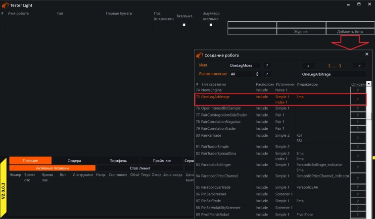
Task: Open the description for OneLegArbitrage strategy
Action: click(x=358, y=100)
